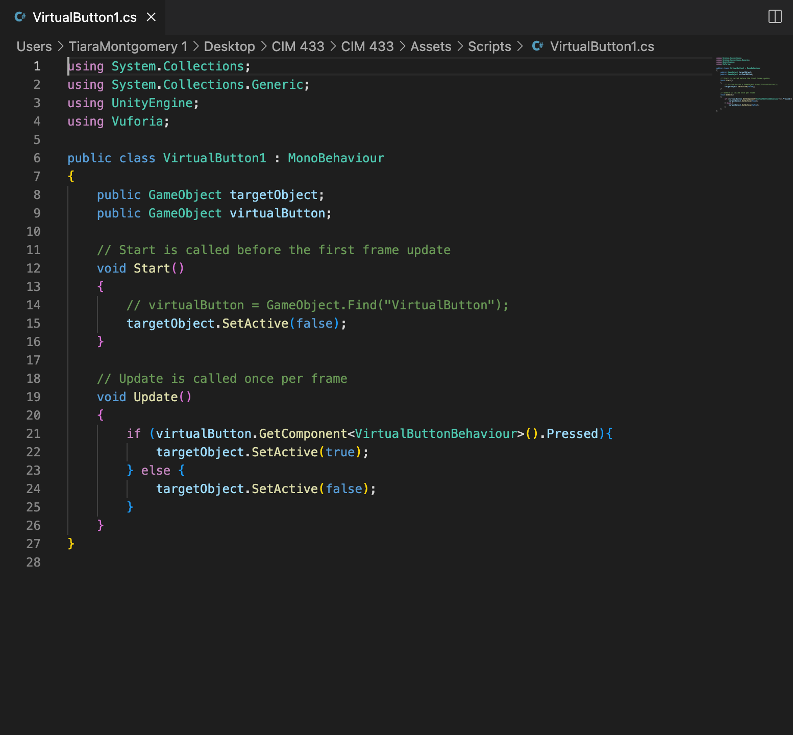Click System.Collections.Generic on line 2
Image resolution: width=793 pixels, height=735 pixels.
(x=207, y=85)
